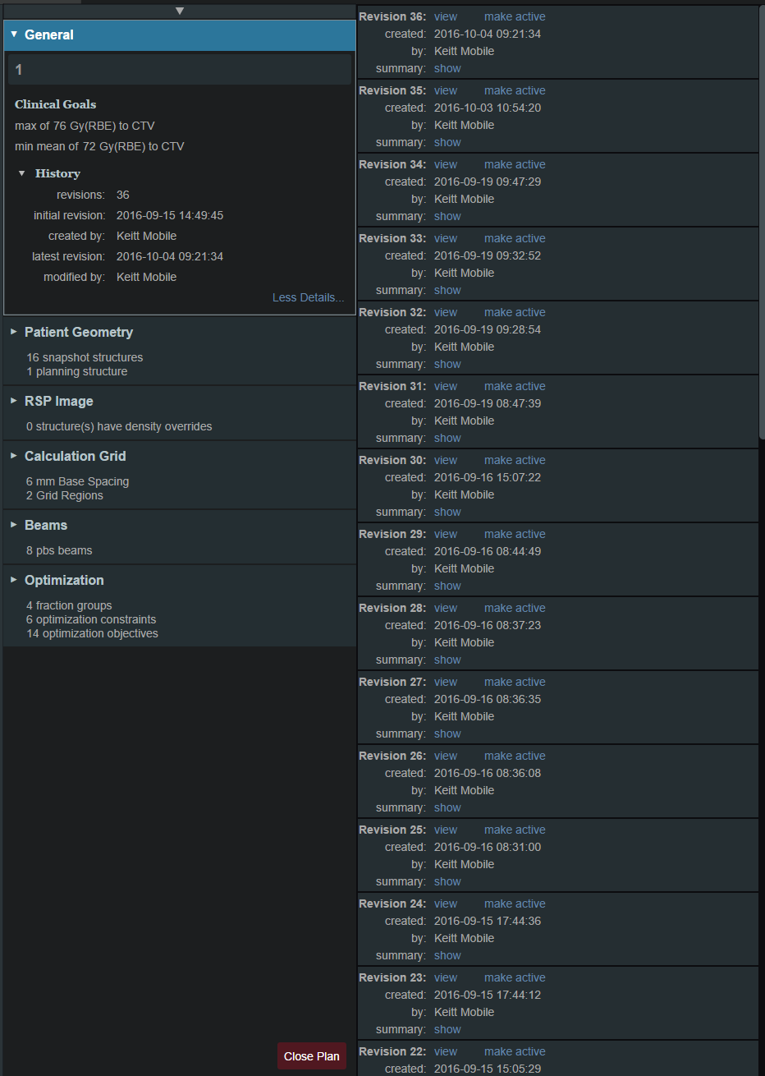Screen dimensions: 765x1076
Task: Click the top panel collapse arrow
Action: point(180,11)
